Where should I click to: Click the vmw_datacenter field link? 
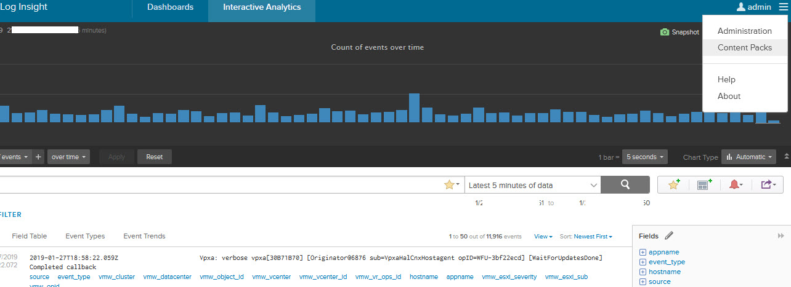(x=167, y=277)
